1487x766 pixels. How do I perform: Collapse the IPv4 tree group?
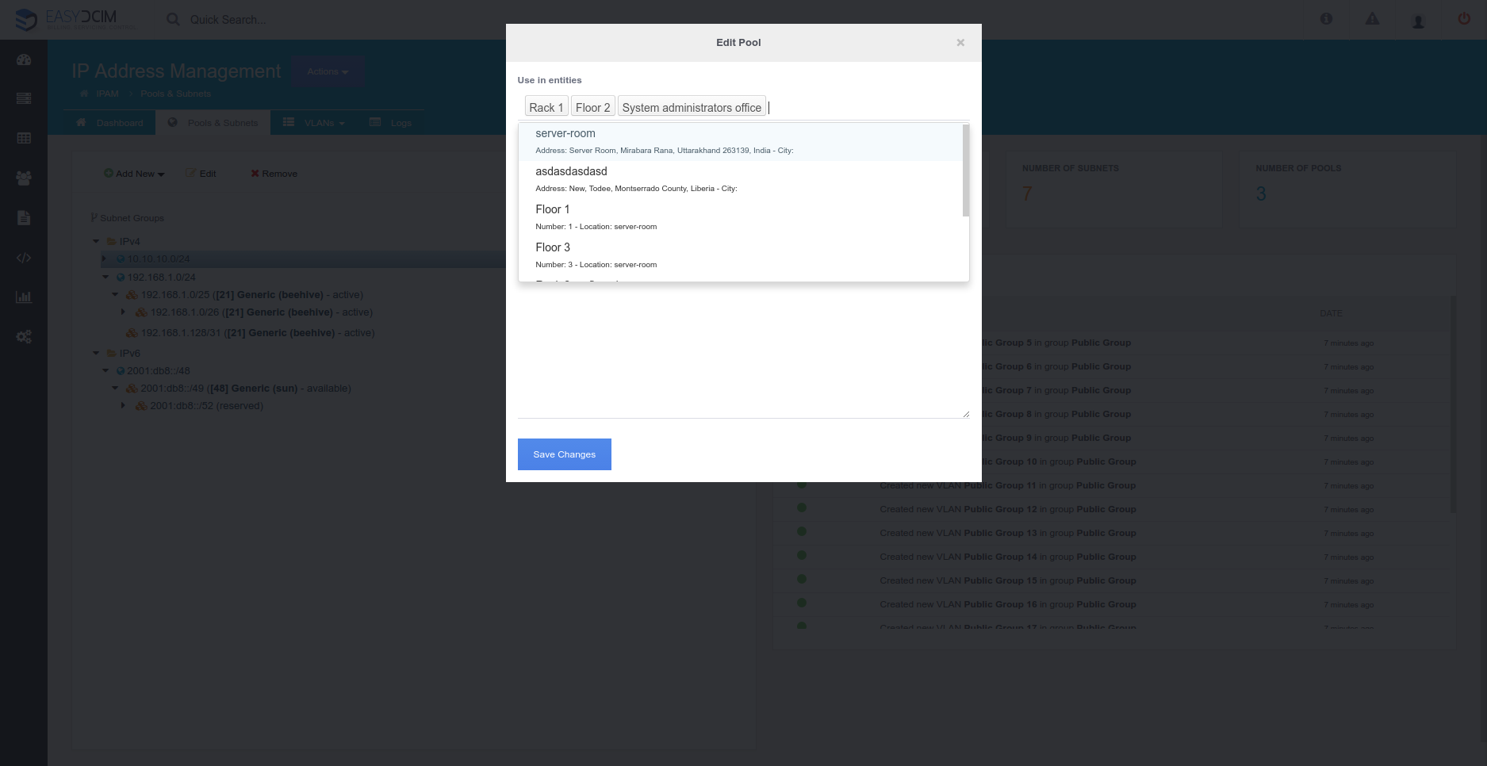click(x=96, y=241)
